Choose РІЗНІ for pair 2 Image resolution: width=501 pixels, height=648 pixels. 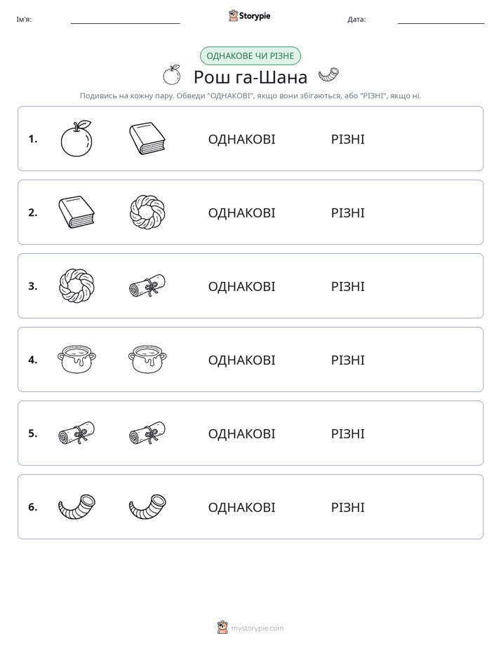[347, 212]
